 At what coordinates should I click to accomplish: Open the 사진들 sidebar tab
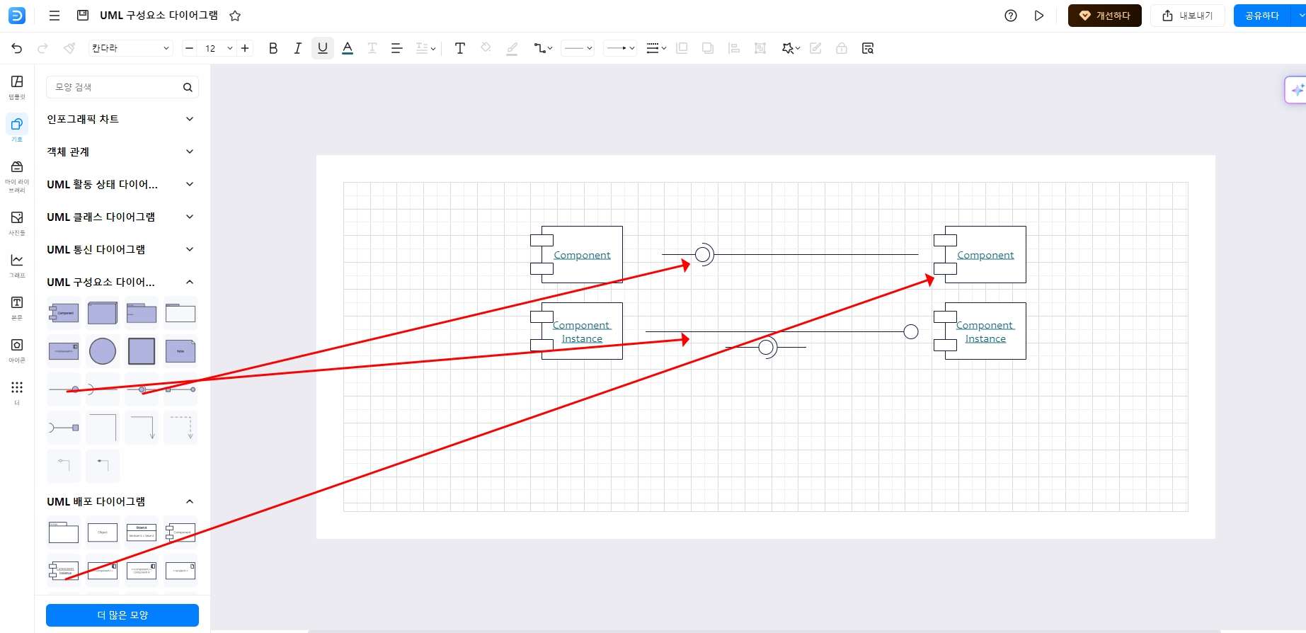click(x=17, y=222)
